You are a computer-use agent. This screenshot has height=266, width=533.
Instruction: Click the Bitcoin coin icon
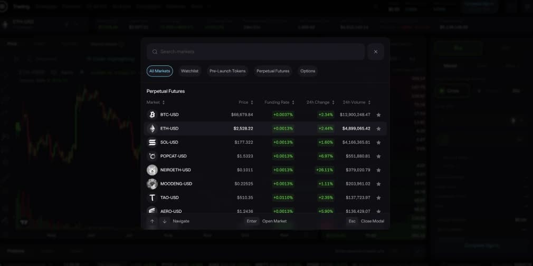(152, 114)
